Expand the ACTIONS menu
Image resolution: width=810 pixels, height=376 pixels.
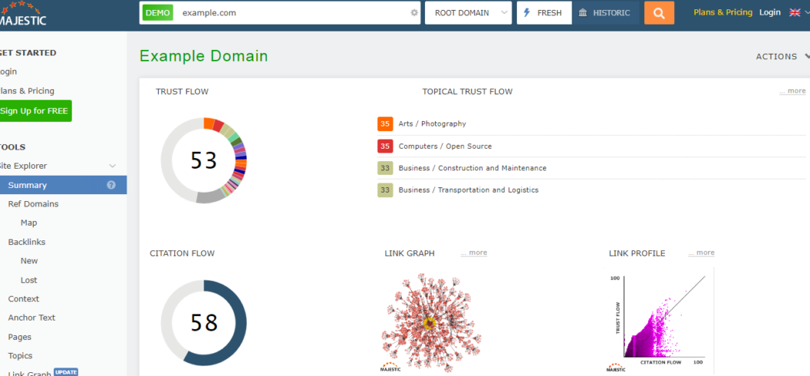[x=783, y=57]
